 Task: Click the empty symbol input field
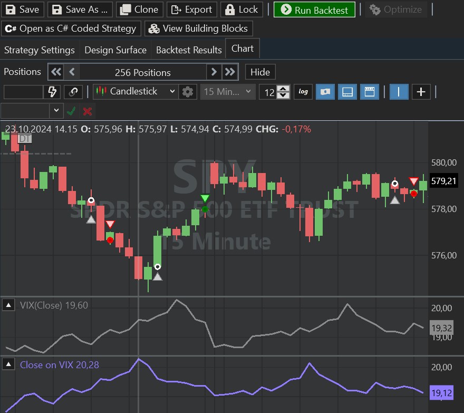23,92
